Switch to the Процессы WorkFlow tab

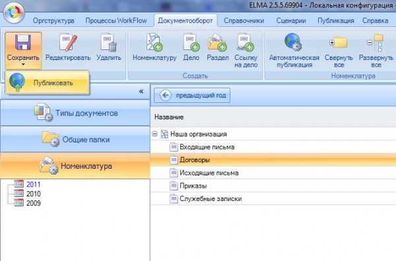116,20
